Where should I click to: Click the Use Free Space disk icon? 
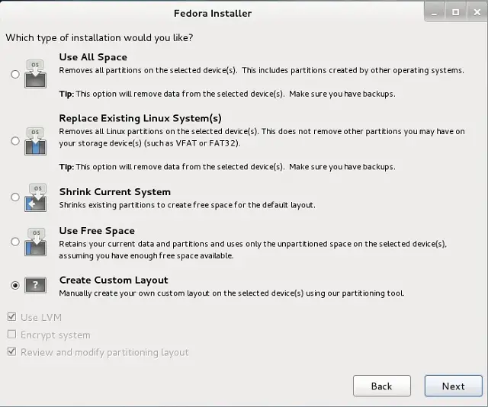(x=36, y=242)
